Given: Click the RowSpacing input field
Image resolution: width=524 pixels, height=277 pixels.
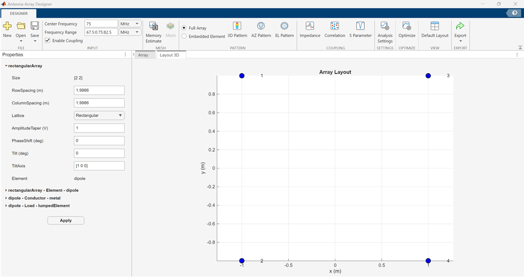Looking at the screenshot, I should [x=99, y=90].
